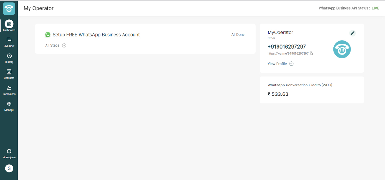Screen dimensions: 385x180
Task: Click the ₹ 533.63 credits balance
Action: point(278,94)
